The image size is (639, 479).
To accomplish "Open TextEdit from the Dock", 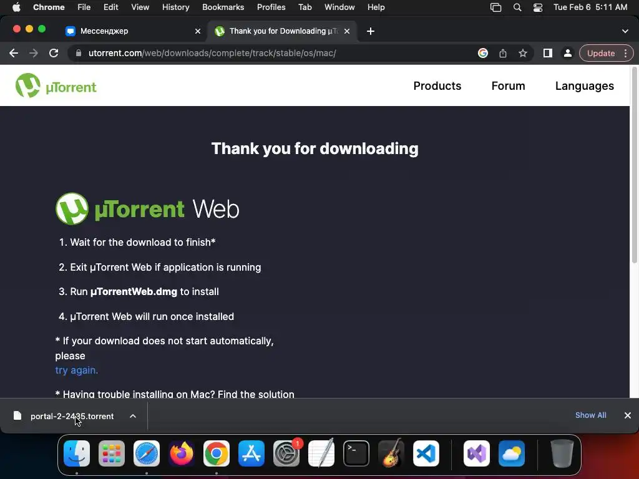I will click(321, 453).
